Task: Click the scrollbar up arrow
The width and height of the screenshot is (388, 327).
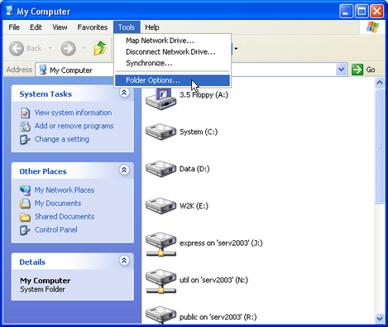Action: 380,82
